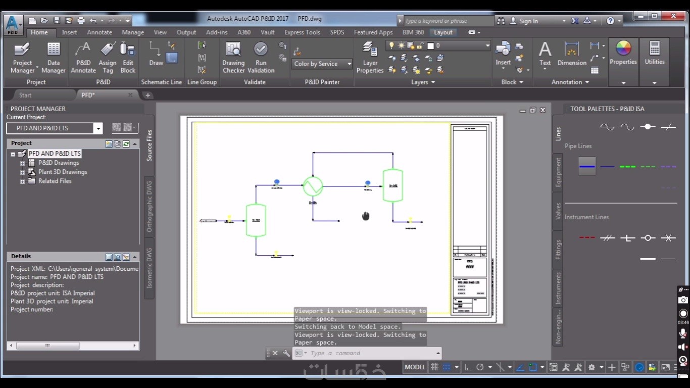This screenshot has height=388, width=690.
Task: Click the Plot printer icon
Action: coord(81,21)
